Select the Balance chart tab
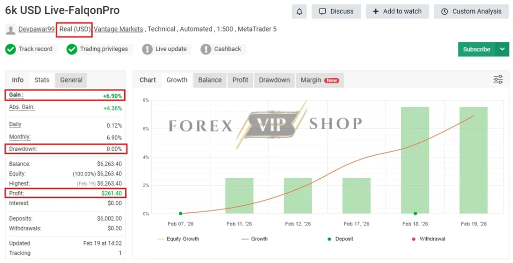This screenshot has height=263, width=513. coord(210,80)
